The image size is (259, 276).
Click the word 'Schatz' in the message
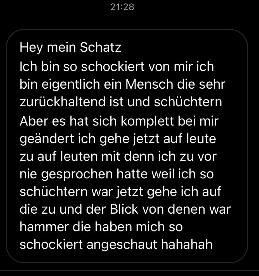point(101,47)
